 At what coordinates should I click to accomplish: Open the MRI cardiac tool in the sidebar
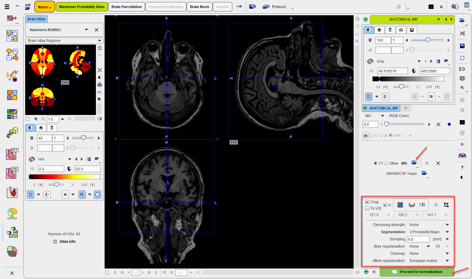click(x=12, y=173)
